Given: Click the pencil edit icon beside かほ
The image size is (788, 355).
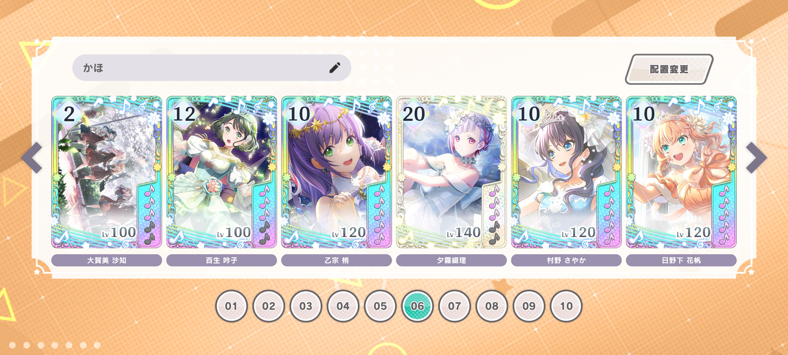Looking at the screenshot, I should pyautogui.click(x=335, y=68).
